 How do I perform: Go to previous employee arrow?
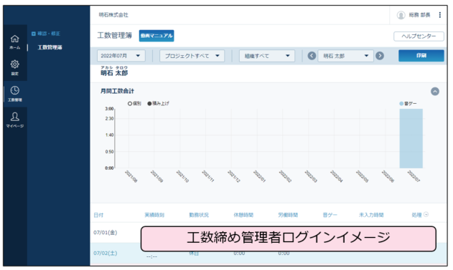click(312, 56)
